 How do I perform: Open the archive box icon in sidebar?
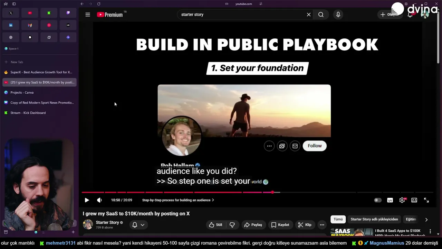click(x=6, y=232)
